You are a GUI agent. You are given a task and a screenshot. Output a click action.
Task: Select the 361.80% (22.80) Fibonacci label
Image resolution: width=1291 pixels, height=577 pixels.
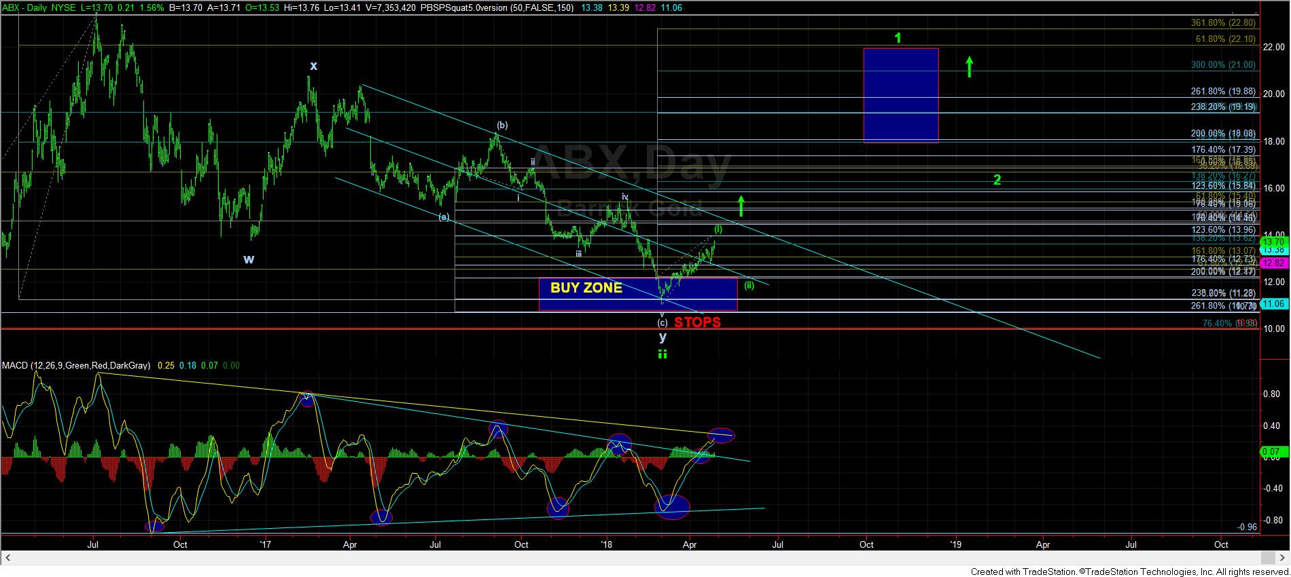(1224, 22)
